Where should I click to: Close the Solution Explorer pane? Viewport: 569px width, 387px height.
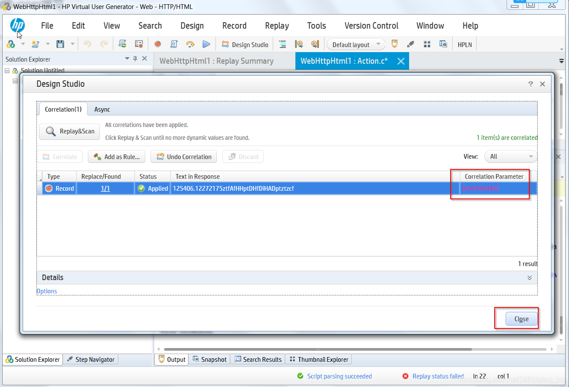(x=144, y=59)
